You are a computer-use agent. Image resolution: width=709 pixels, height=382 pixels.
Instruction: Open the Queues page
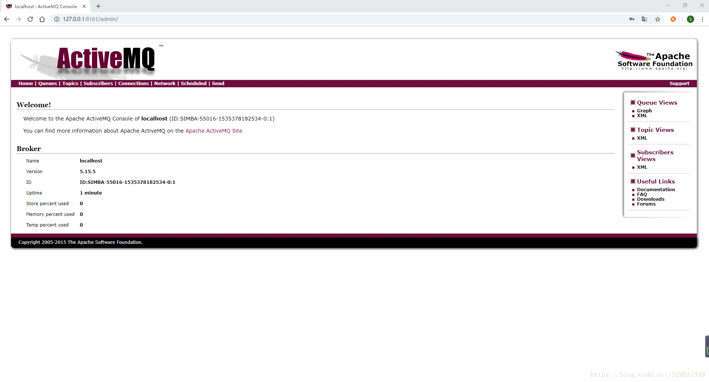click(x=48, y=84)
